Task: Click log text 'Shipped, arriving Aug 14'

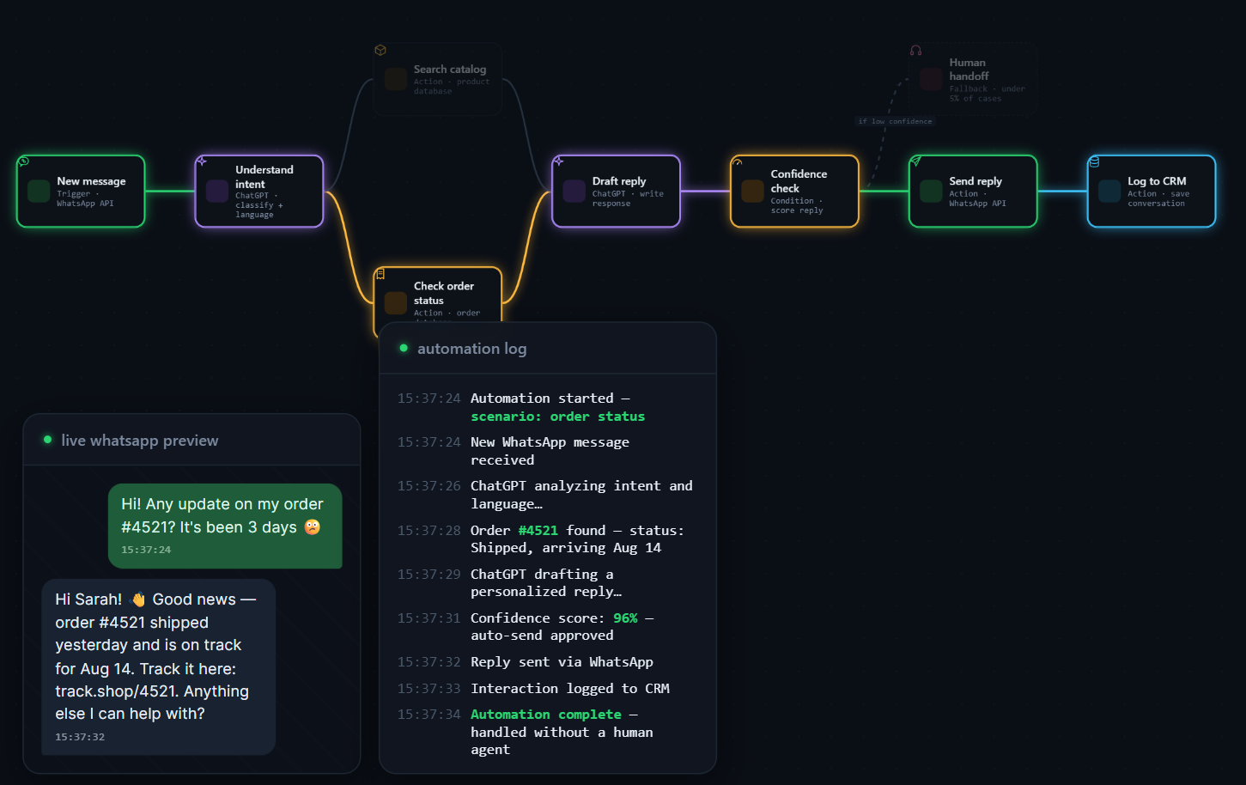Action: point(566,548)
